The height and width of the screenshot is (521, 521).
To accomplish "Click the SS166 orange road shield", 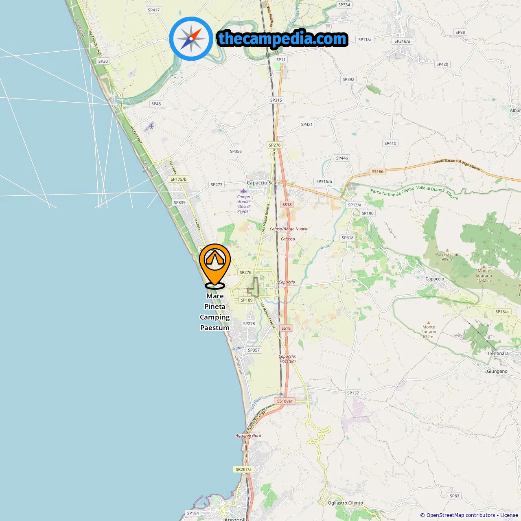I will [378, 171].
